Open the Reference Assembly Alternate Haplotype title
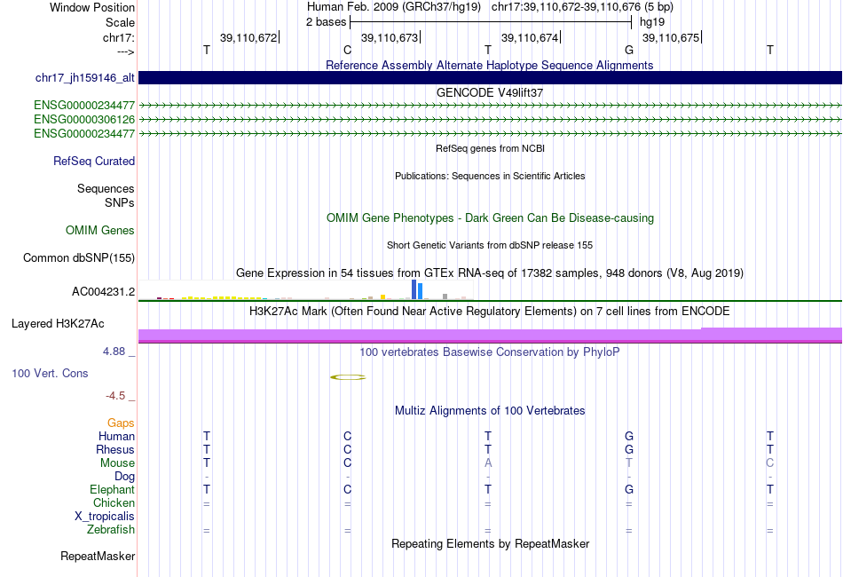The width and height of the screenshot is (843, 577). point(490,66)
